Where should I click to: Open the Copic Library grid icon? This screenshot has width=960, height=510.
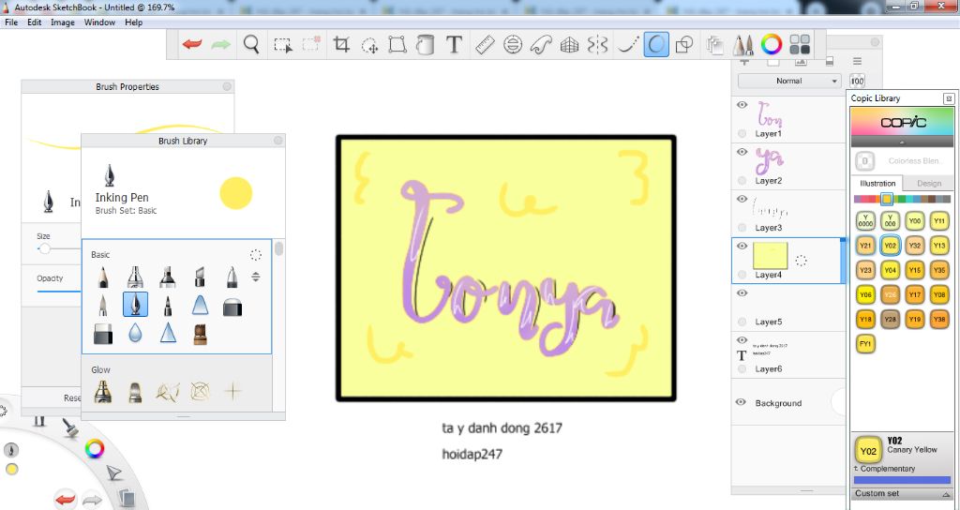[800, 45]
